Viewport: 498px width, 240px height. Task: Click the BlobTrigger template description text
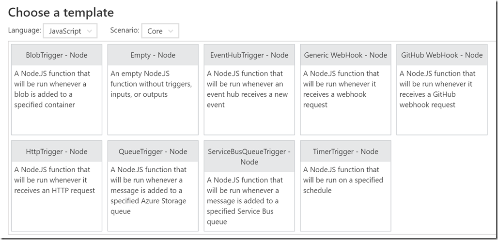click(x=52, y=89)
